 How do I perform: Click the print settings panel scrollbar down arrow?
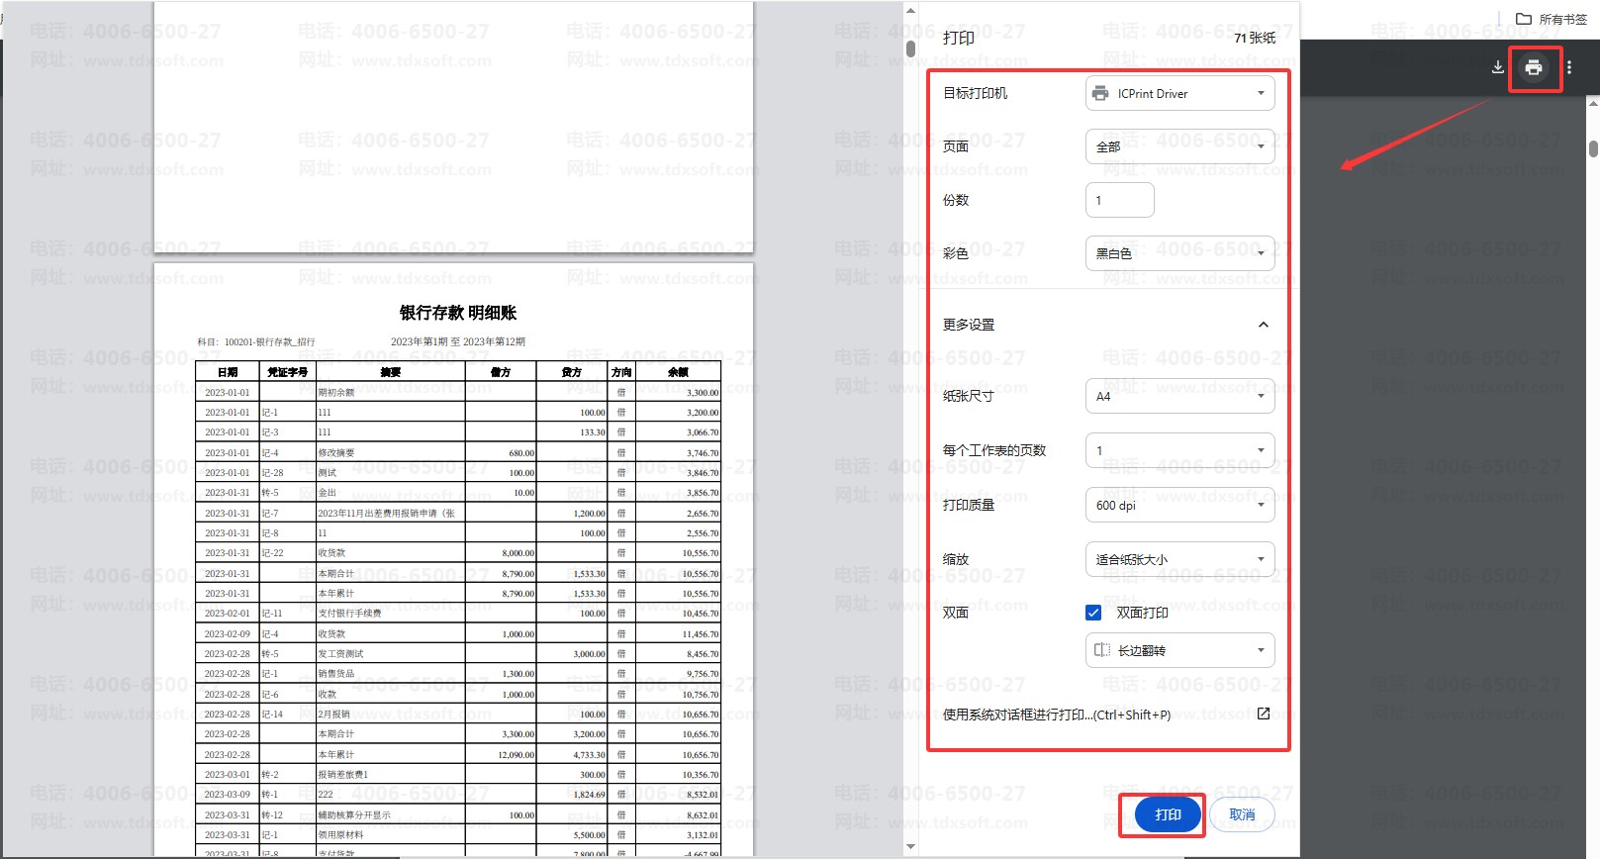click(910, 847)
